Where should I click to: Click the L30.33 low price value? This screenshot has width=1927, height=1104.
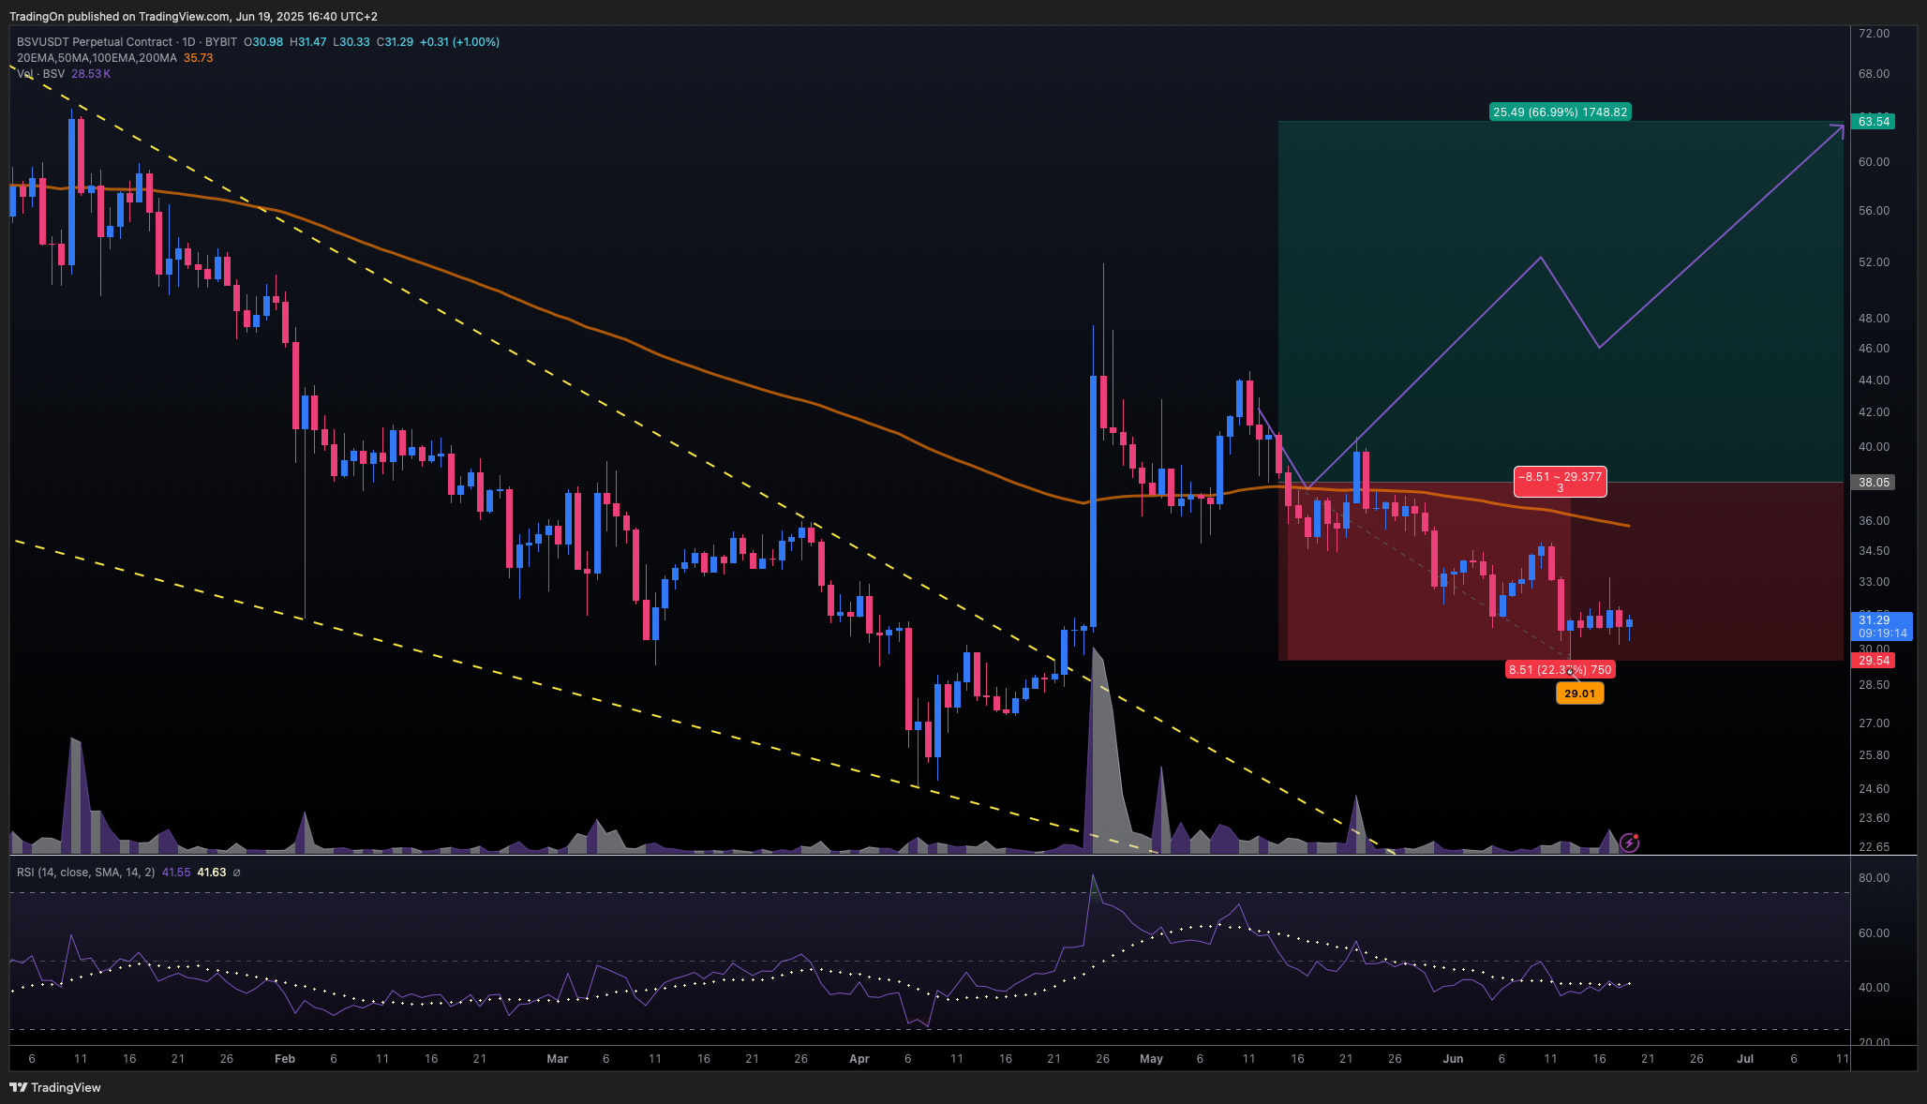351,42
